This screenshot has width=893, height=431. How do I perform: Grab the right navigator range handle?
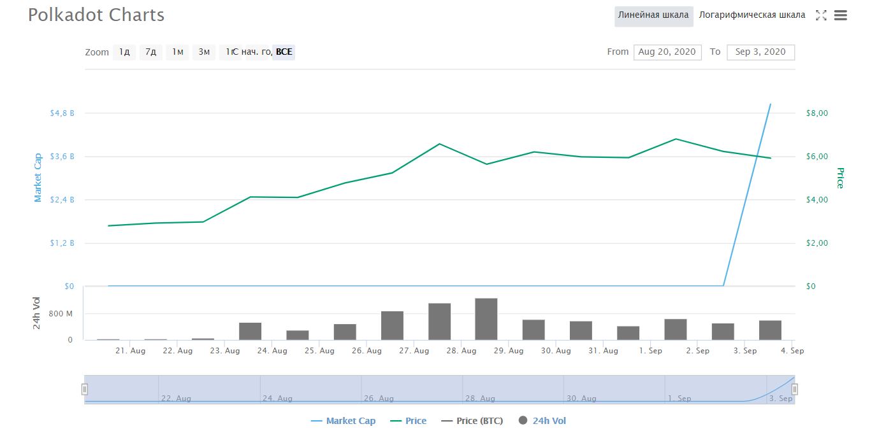(795, 390)
